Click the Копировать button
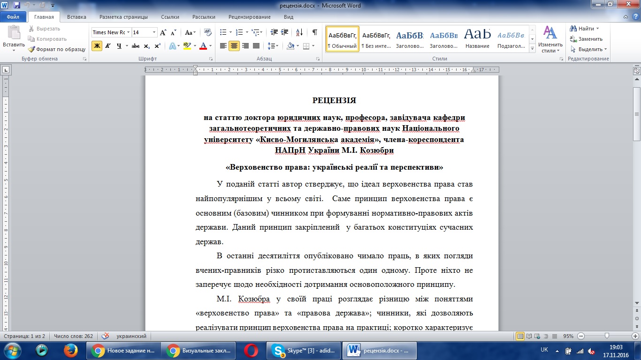Viewport: 641px width, 360px height. tap(47, 39)
